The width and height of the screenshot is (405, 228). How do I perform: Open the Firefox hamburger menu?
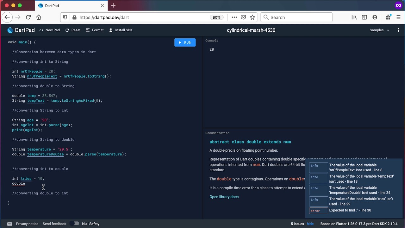point(398,17)
